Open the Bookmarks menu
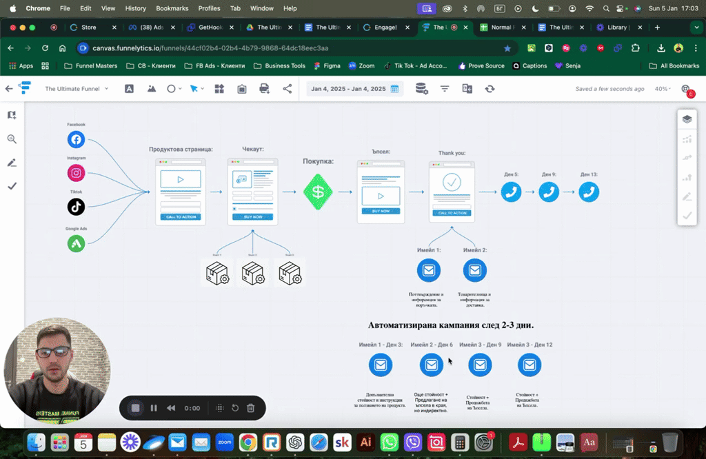Screen dimensions: 706x459 click(172, 8)
